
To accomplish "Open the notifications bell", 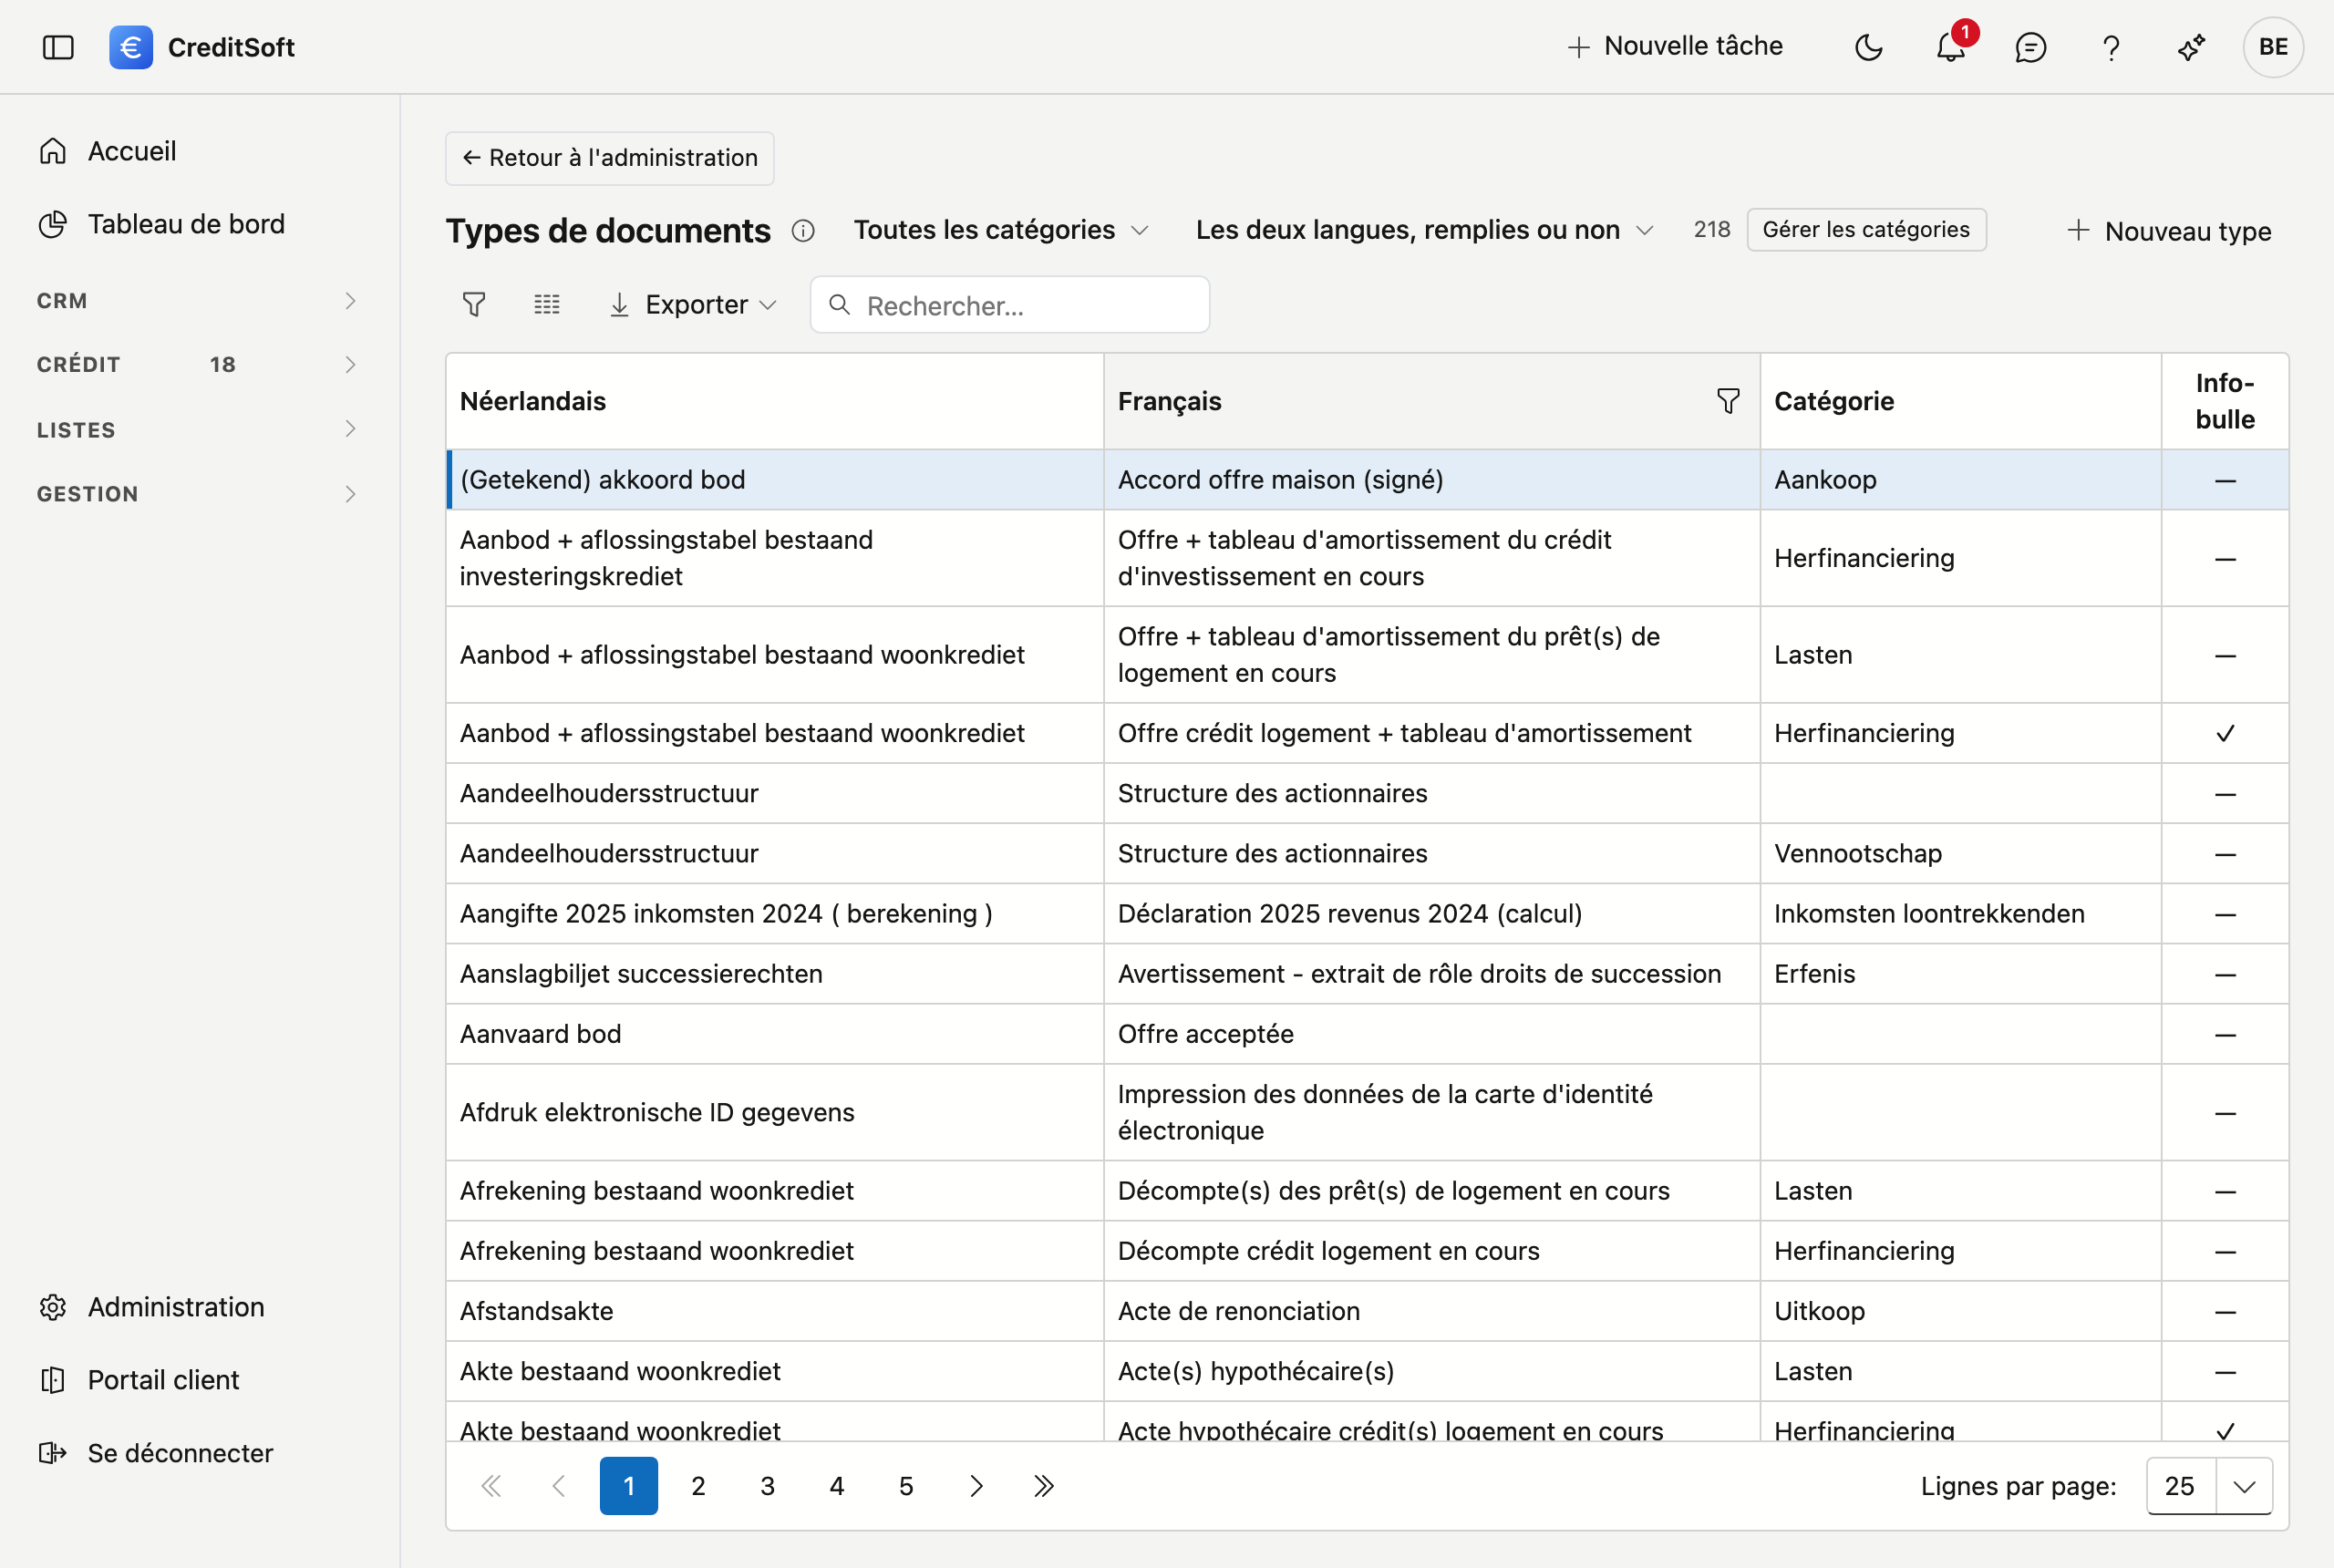I will pos(1950,47).
